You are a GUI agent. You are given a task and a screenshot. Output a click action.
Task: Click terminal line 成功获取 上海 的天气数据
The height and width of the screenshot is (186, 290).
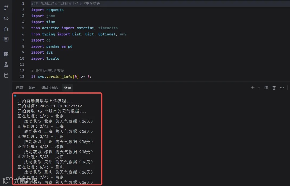coord(59,131)
